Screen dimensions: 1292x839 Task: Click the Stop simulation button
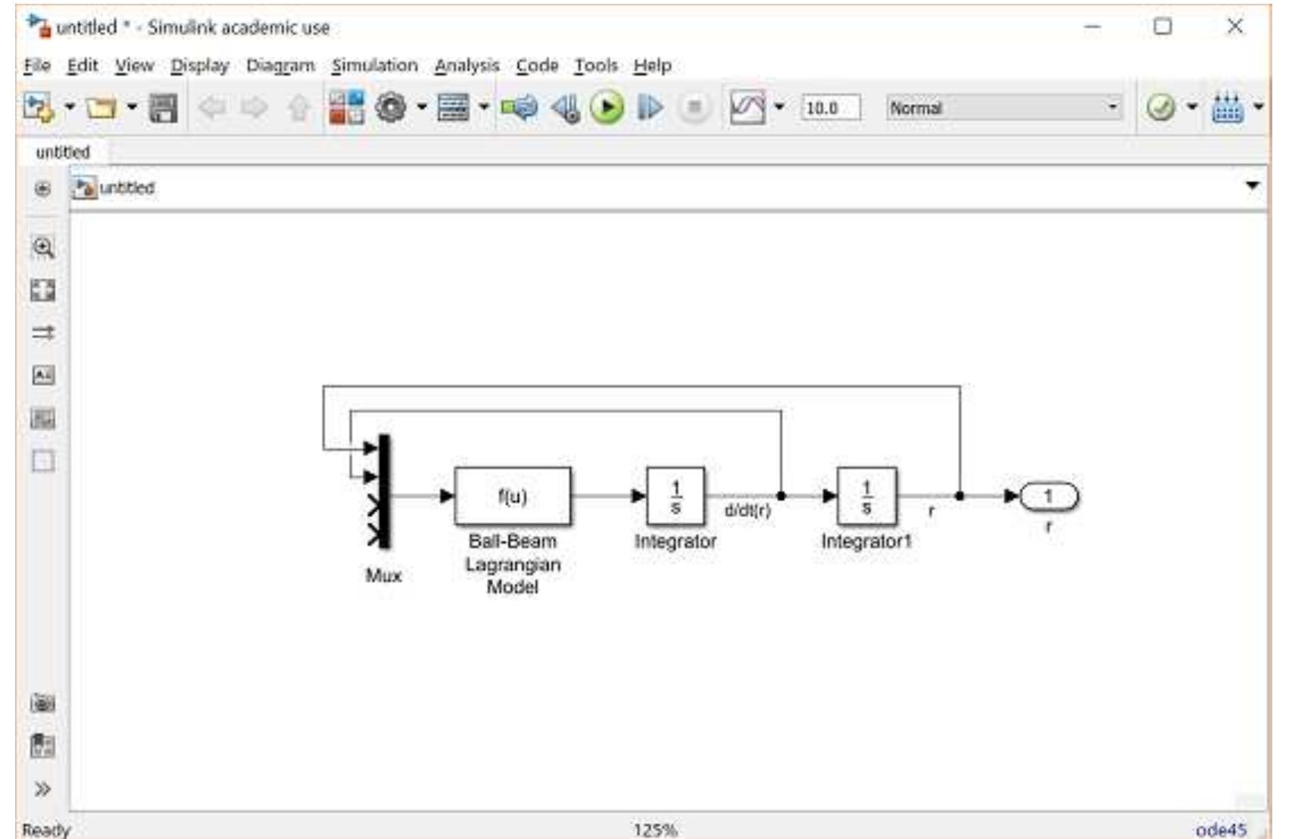[694, 108]
